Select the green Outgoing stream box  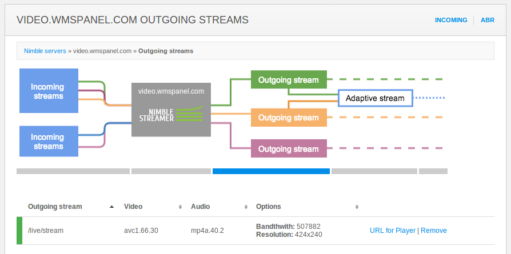[x=289, y=79]
